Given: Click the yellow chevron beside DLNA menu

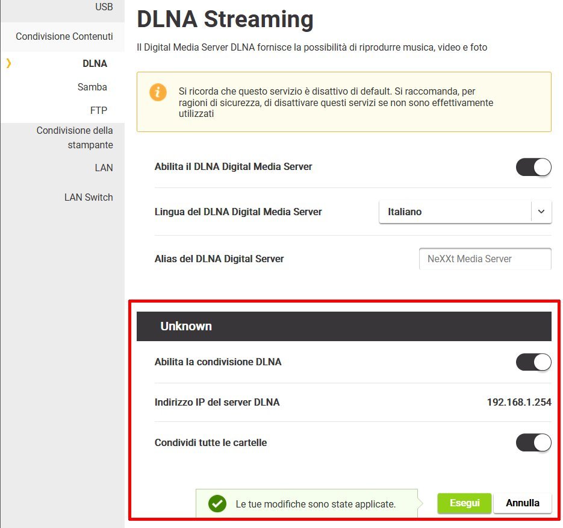Looking at the screenshot, I should pyautogui.click(x=8, y=63).
